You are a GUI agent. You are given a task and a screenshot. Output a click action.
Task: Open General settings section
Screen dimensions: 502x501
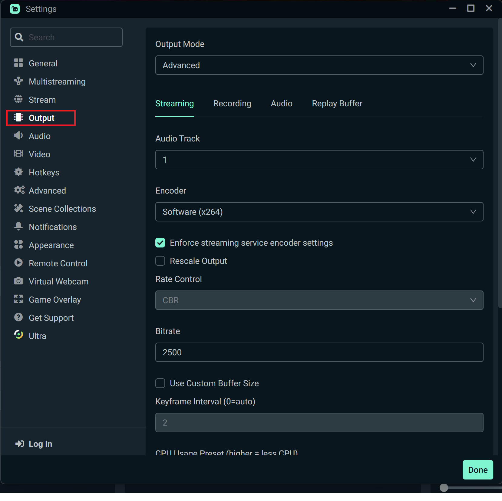[43, 63]
